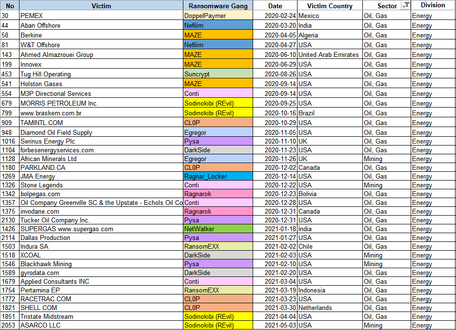Click the Pertamina EP cell
Viewport: 456px width, 330px height.
101,290
